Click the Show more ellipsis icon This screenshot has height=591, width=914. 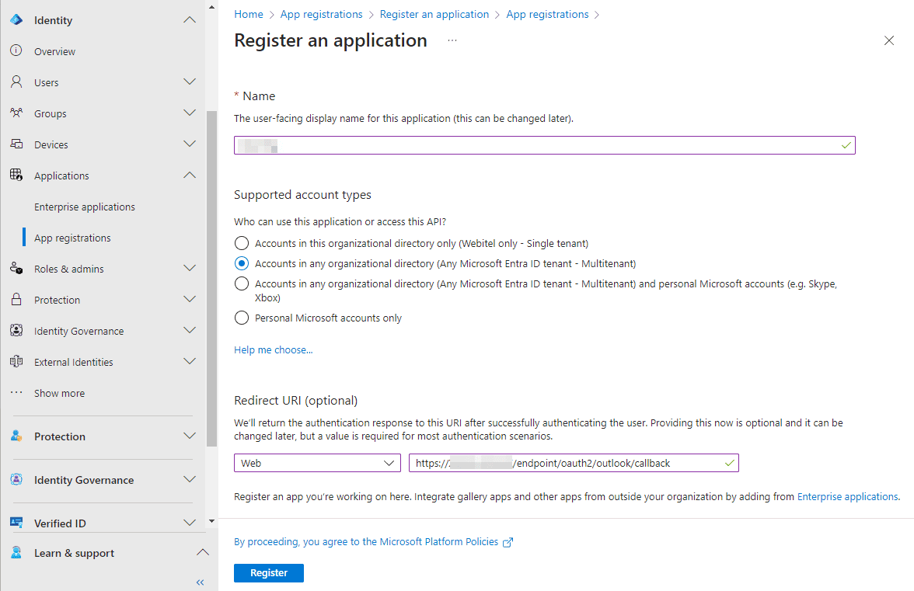[16, 392]
